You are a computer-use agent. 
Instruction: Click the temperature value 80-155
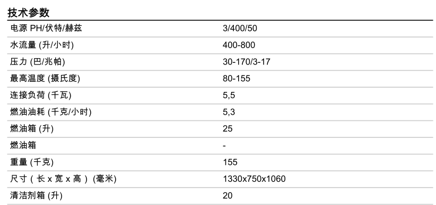click(x=237, y=78)
